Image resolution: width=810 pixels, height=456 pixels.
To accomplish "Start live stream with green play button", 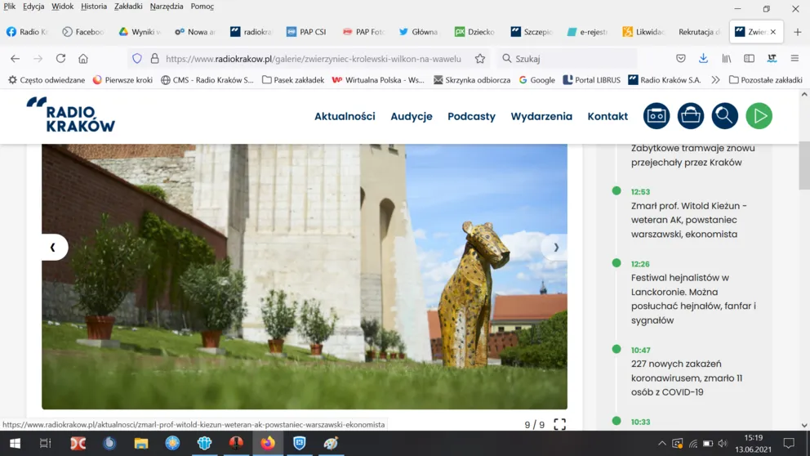I will pyautogui.click(x=759, y=116).
